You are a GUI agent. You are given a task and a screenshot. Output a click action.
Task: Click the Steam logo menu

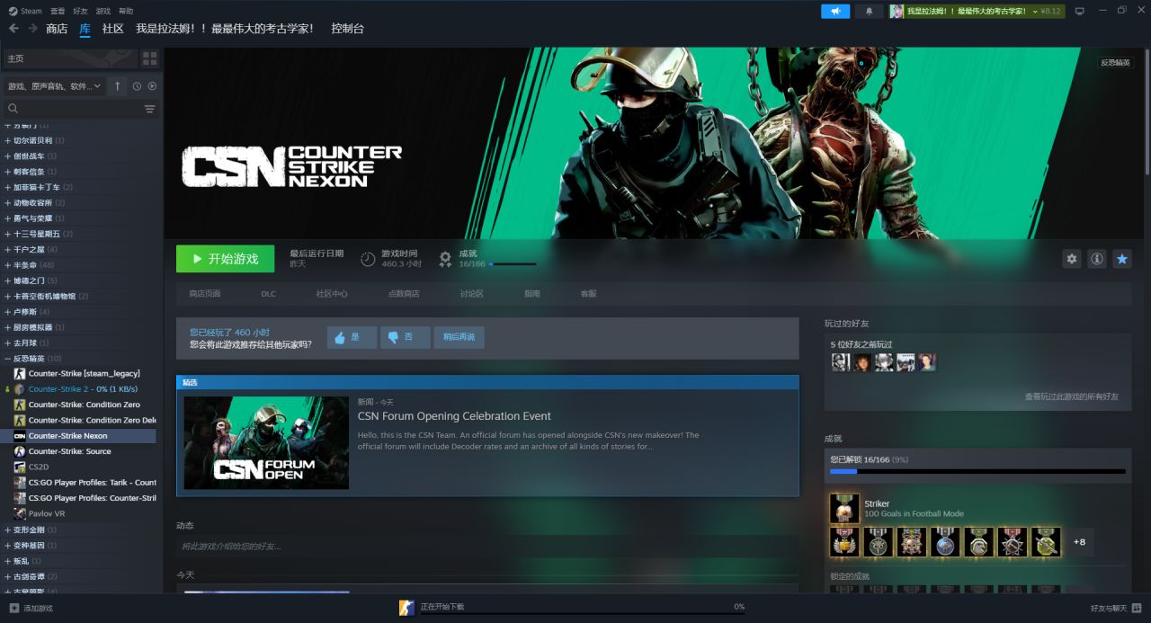pos(25,11)
